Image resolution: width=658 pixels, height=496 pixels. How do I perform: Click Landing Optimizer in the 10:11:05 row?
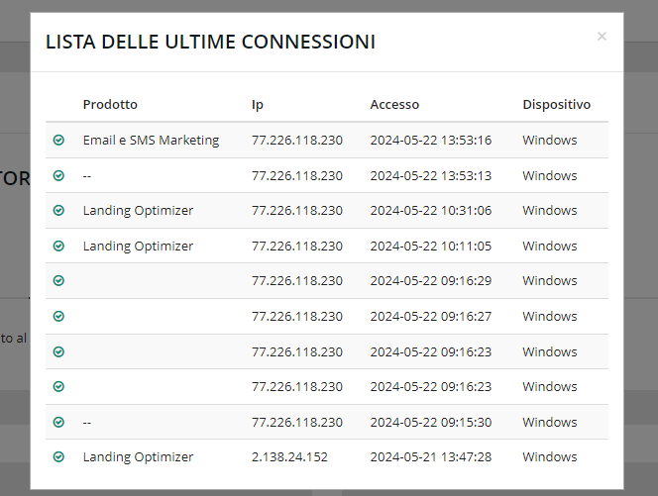coord(138,246)
